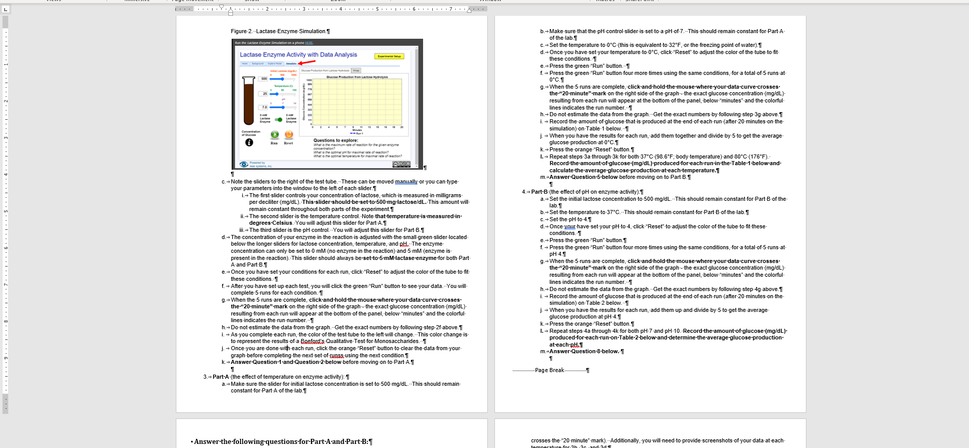
Task: Click the bold text 'Answer Question 8 below.'
Action: coord(584,351)
